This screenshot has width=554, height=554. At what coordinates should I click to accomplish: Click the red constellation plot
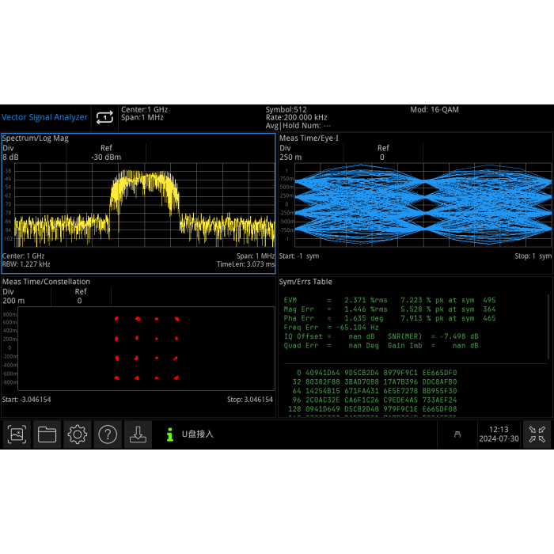point(146,348)
